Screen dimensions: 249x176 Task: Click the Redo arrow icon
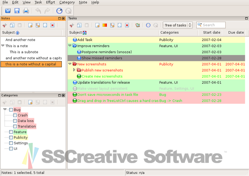(x=47, y=11)
